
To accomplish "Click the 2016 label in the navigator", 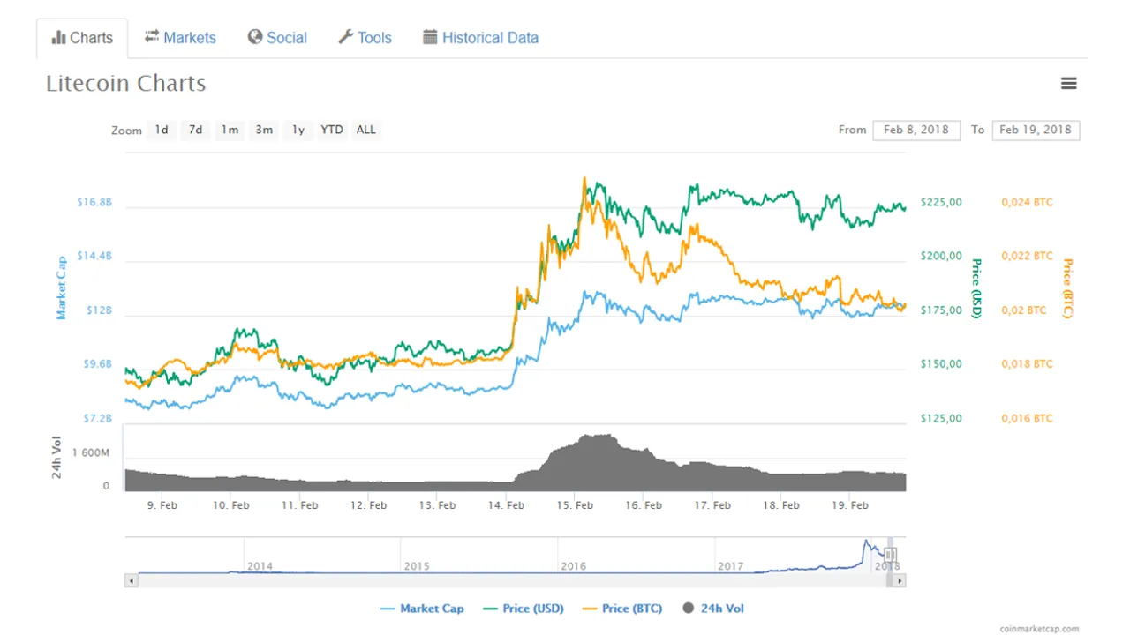I will click(x=573, y=566).
